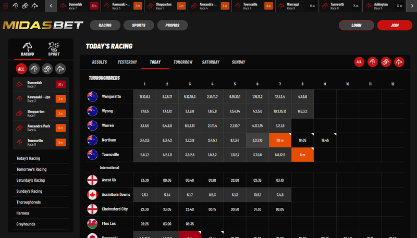View Wangaratta Race 1 results 11,10,8,1

coord(145,97)
